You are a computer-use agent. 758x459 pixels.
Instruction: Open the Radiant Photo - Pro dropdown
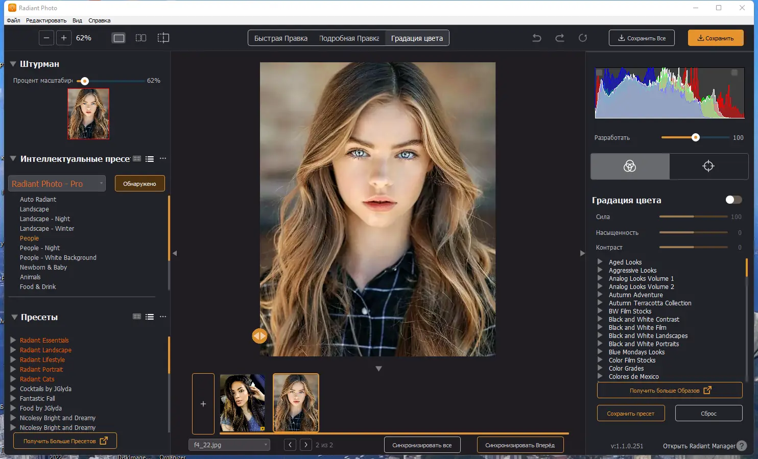(x=57, y=184)
